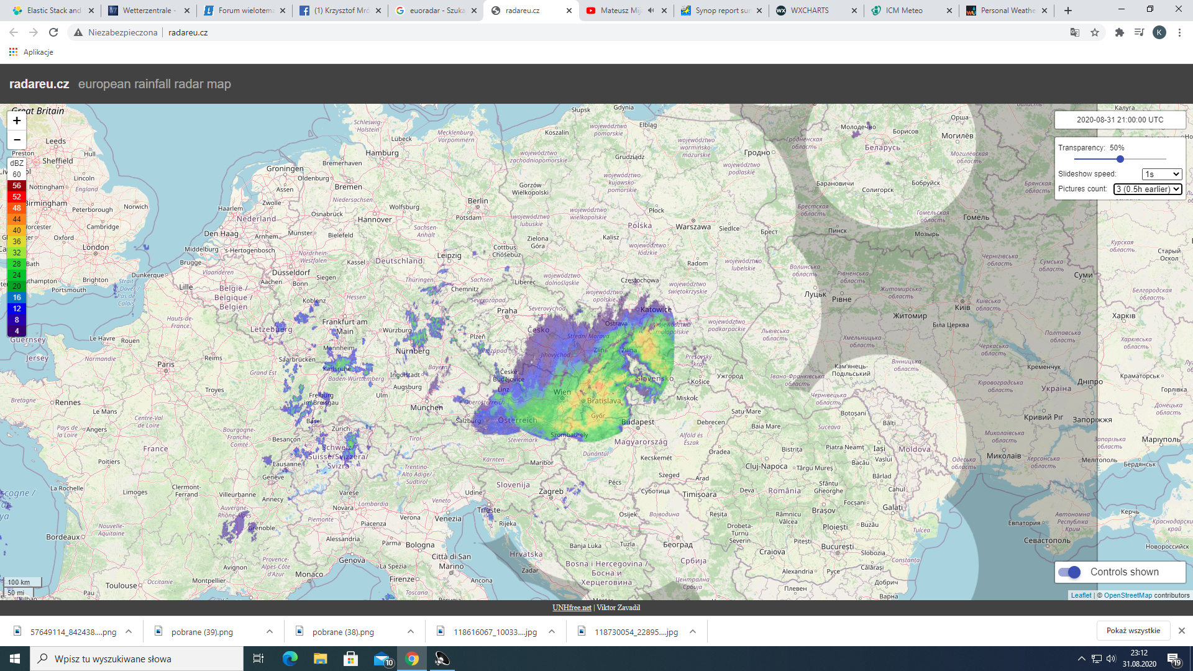Zoom out the radar map
The width and height of the screenshot is (1193, 671).
17,140
